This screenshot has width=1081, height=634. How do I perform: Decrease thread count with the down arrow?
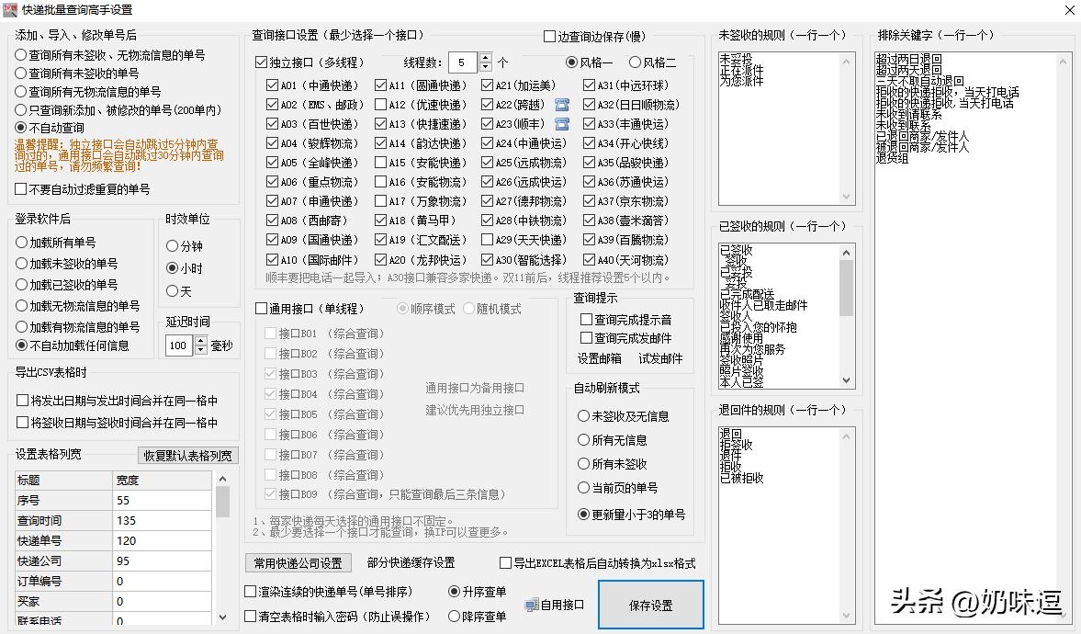(x=485, y=67)
